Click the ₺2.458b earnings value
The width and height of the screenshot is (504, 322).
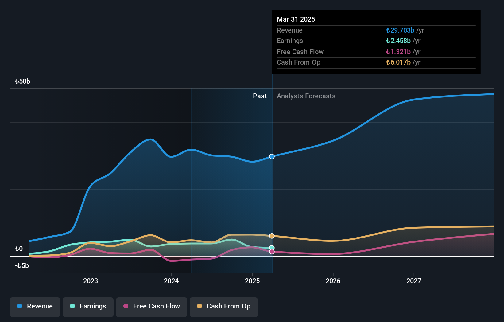pyautogui.click(x=398, y=41)
